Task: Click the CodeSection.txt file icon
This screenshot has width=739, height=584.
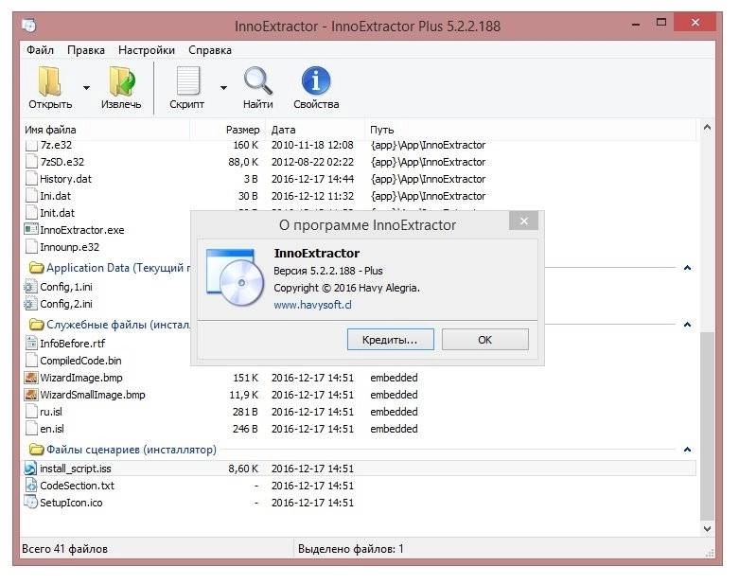Action: click(x=30, y=486)
